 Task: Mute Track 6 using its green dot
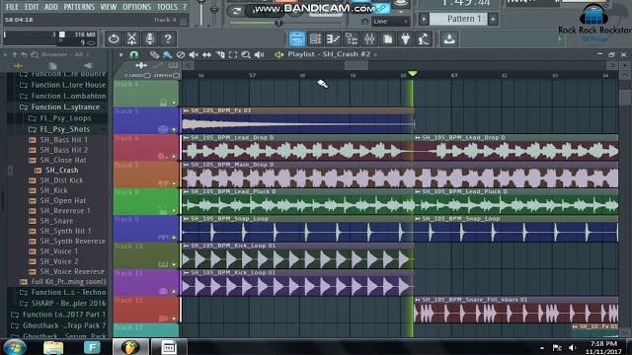(174, 157)
